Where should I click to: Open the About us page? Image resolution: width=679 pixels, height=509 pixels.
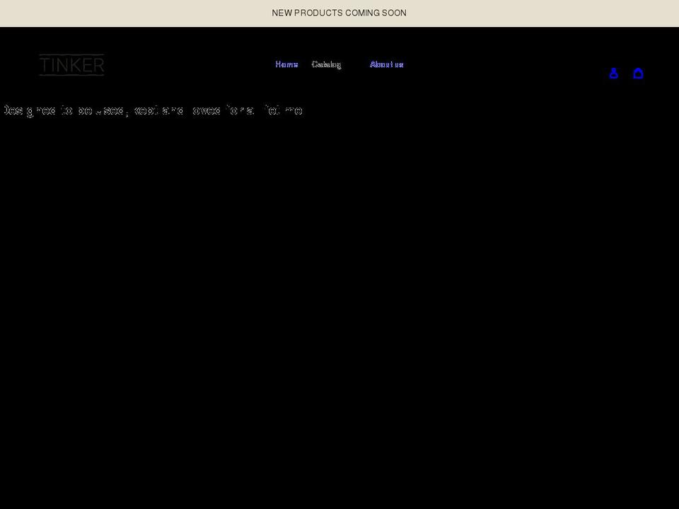coord(387,64)
